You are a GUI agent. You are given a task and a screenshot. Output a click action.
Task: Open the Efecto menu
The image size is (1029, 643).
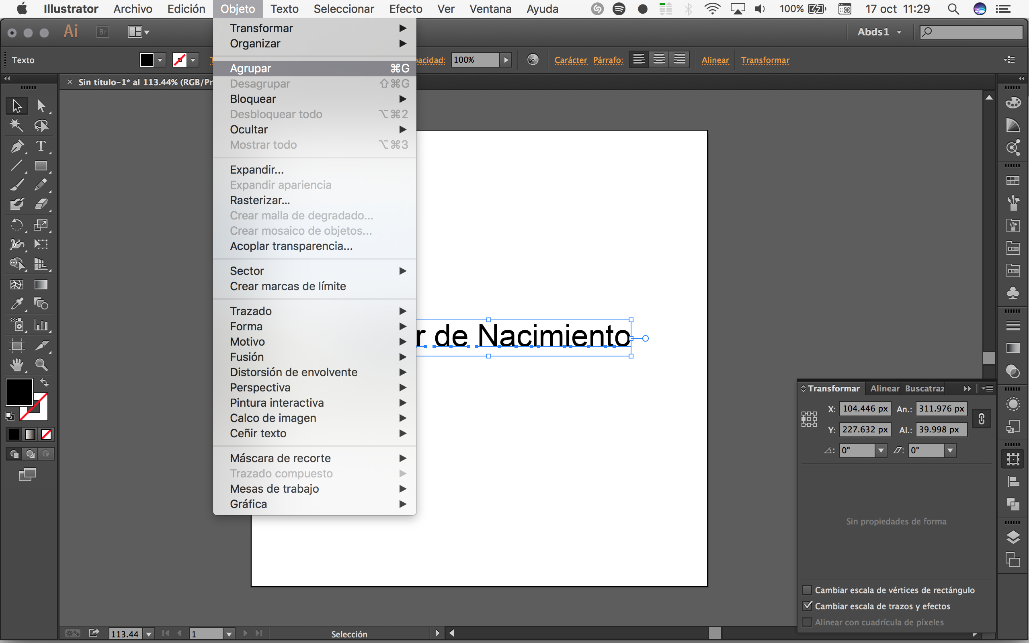click(x=406, y=9)
